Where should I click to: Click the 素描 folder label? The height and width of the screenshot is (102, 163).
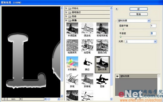74,20
